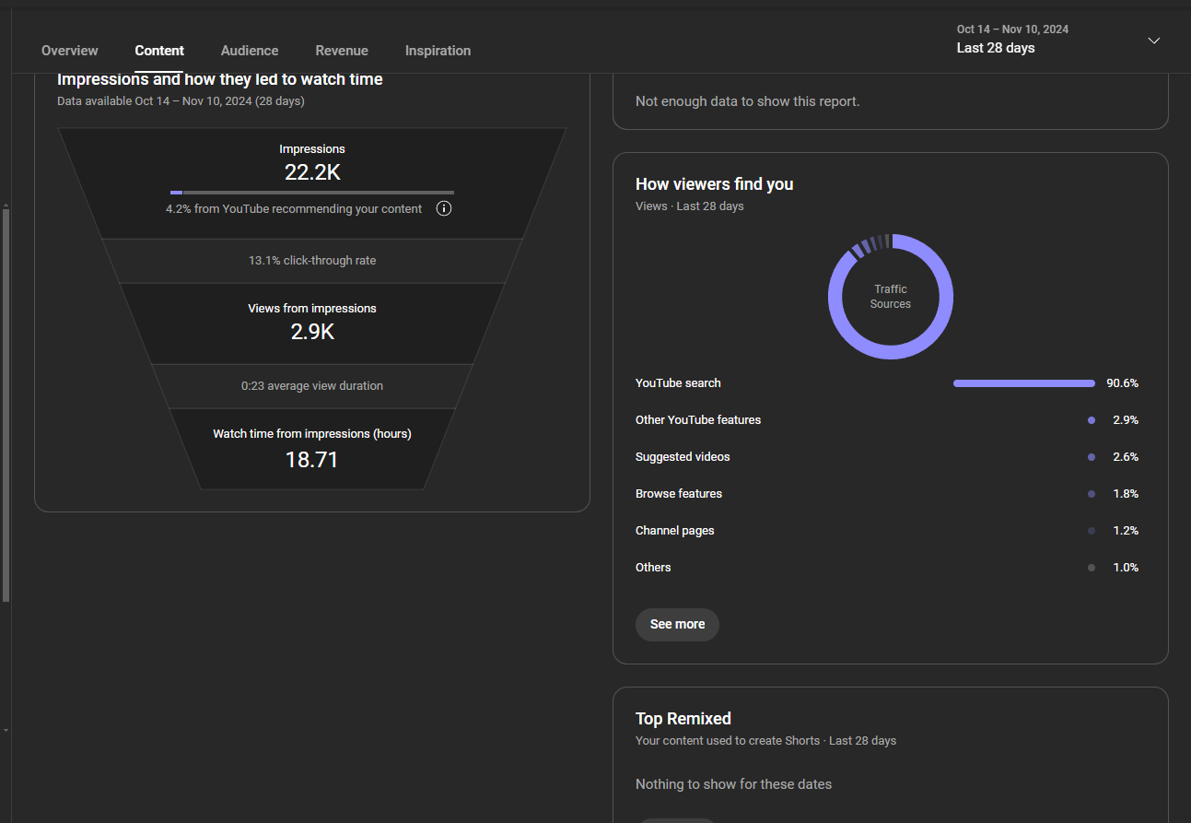Image resolution: width=1191 pixels, height=823 pixels.
Task: Click the YouTube search traffic source label
Action: tap(678, 383)
